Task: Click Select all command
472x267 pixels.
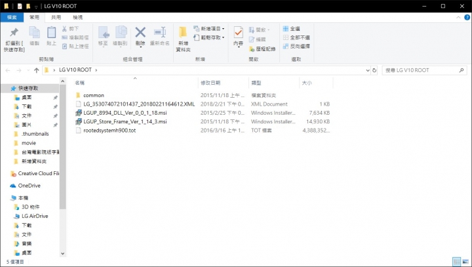Action: pyautogui.click(x=291, y=29)
